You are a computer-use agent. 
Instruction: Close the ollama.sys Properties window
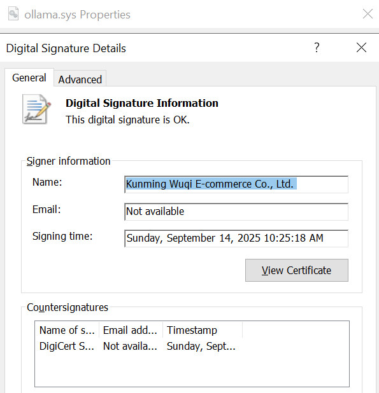pos(368,14)
